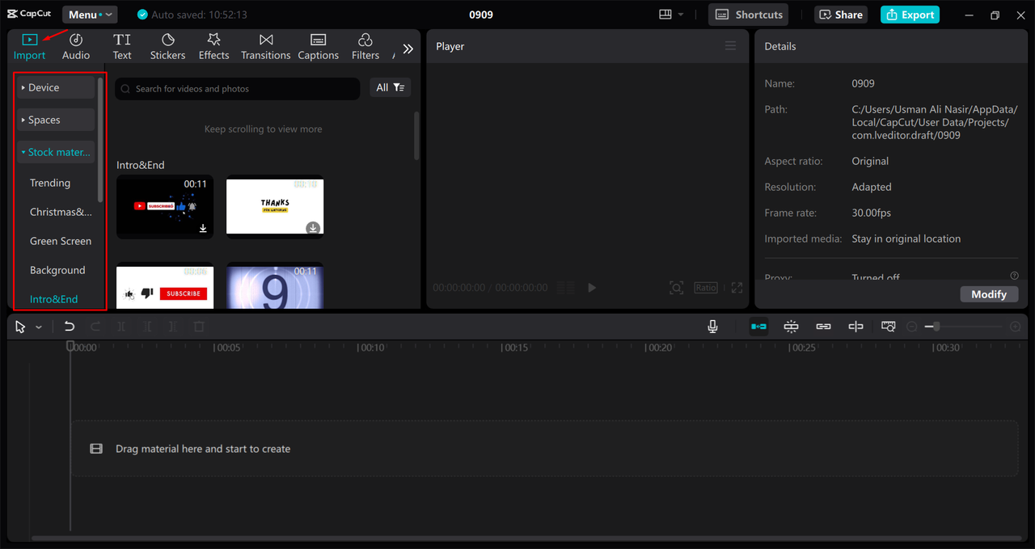Open the Shortcuts panel

(749, 15)
